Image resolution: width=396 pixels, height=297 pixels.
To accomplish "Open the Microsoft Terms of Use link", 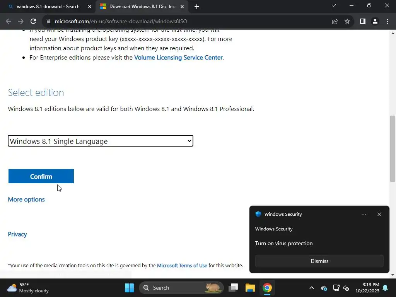I will (182, 265).
